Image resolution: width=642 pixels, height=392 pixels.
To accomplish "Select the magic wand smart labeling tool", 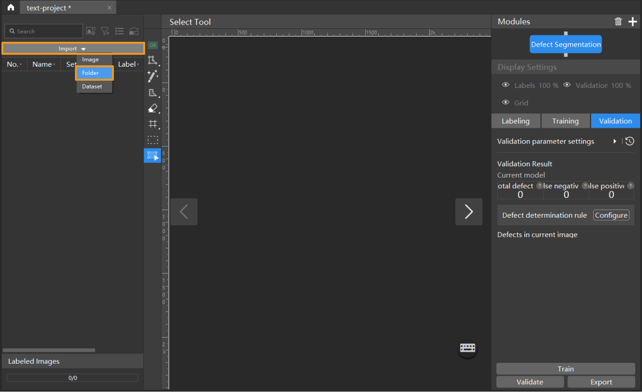I will point(153,76).
